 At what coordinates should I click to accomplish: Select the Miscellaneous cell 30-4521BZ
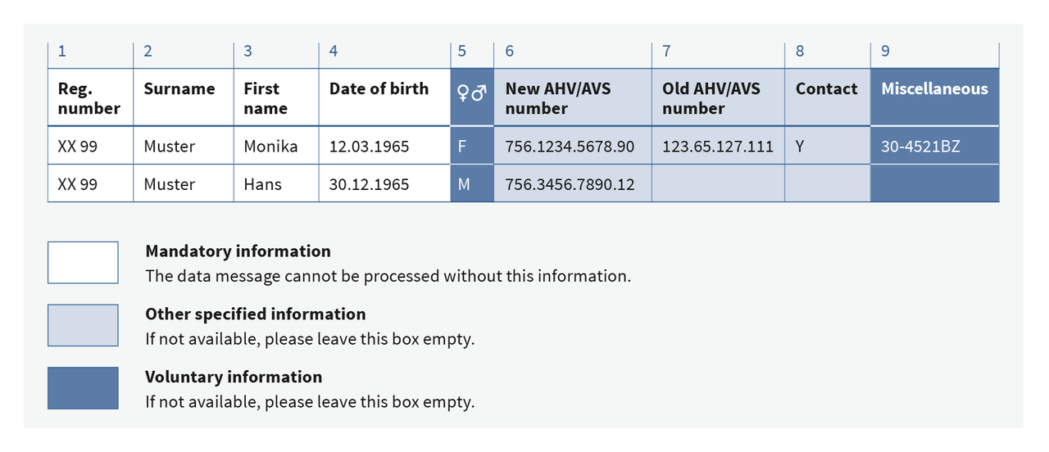click(x=920, y=147)
